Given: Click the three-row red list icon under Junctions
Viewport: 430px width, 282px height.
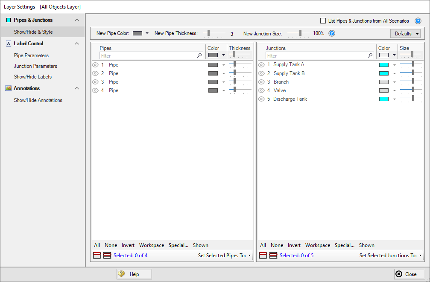Looking at the screenshot, I should point(273,256).
